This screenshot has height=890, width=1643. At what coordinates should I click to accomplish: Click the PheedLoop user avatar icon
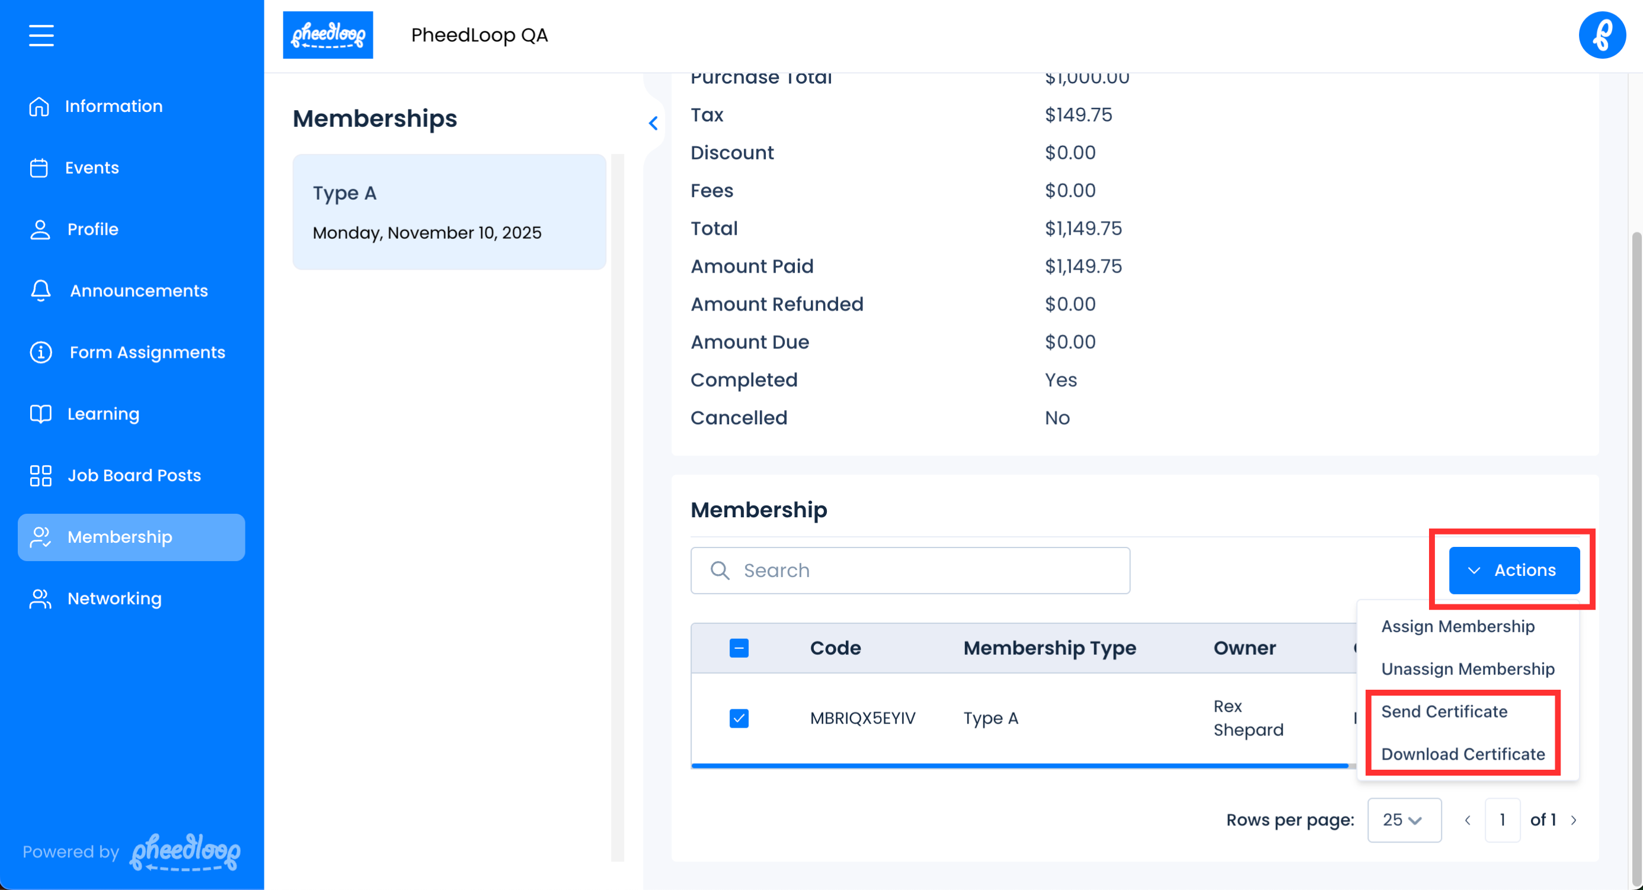point(1602,35)
